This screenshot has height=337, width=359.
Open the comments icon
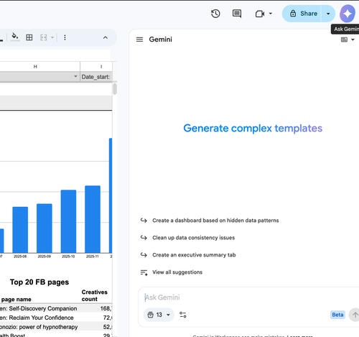pos(237,14)
